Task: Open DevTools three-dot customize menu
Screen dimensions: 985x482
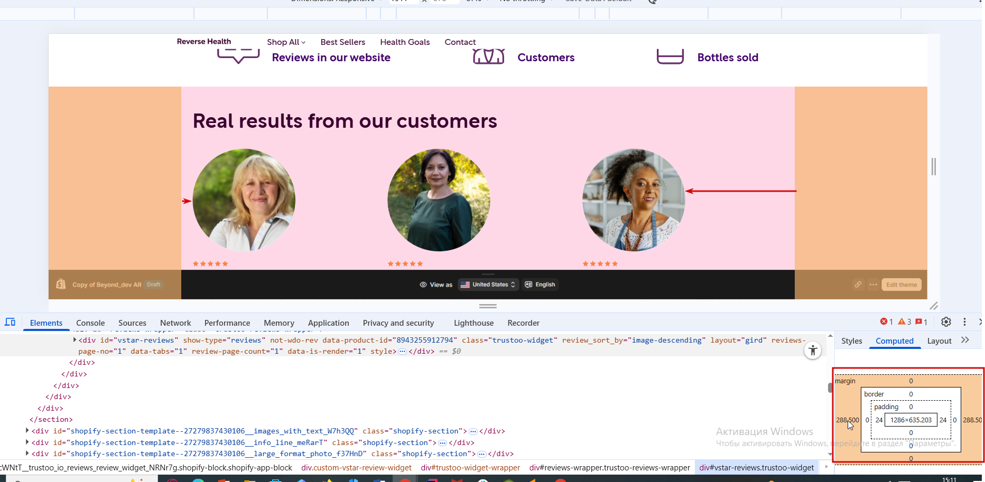Action: click(x=964, y=322)
